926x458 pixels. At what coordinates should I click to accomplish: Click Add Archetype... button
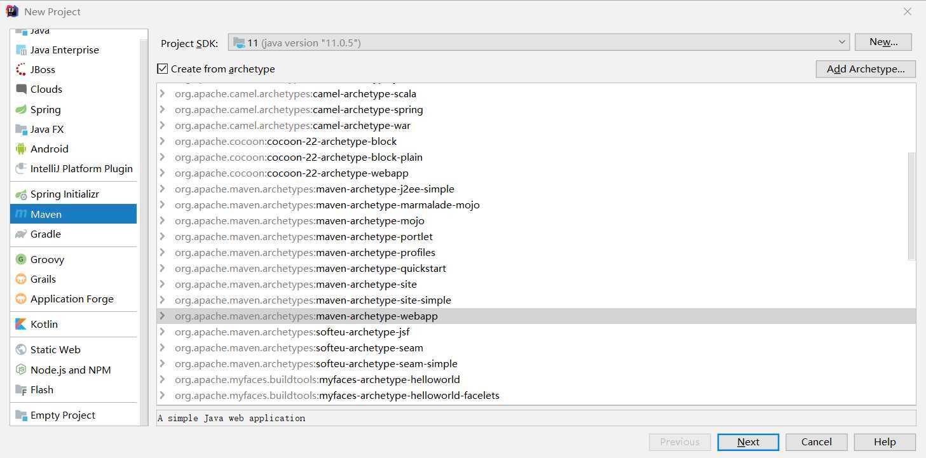point(866,69)
